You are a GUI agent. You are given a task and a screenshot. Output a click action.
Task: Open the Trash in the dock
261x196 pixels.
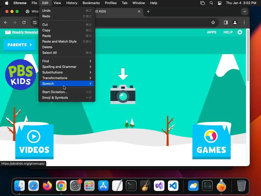pos(241,186)
